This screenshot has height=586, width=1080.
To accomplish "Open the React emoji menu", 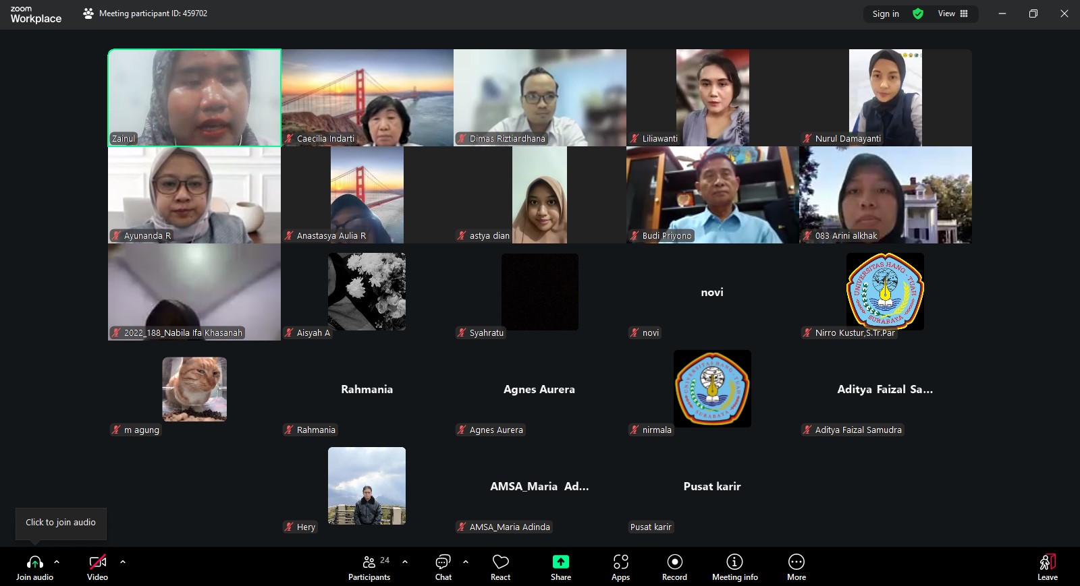I will point(500,567).
